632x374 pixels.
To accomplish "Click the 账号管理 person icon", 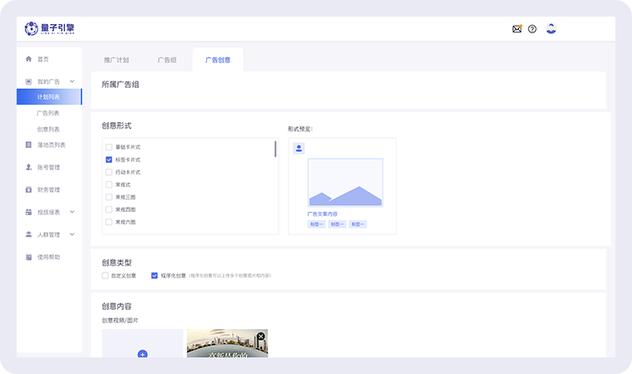I will point(29,167).
